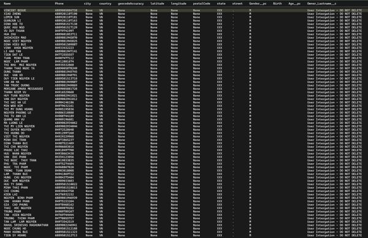Select the Owner_Lastname__c column header
The height and width of the screenshot is (238, 368).
tap(321, 4)
